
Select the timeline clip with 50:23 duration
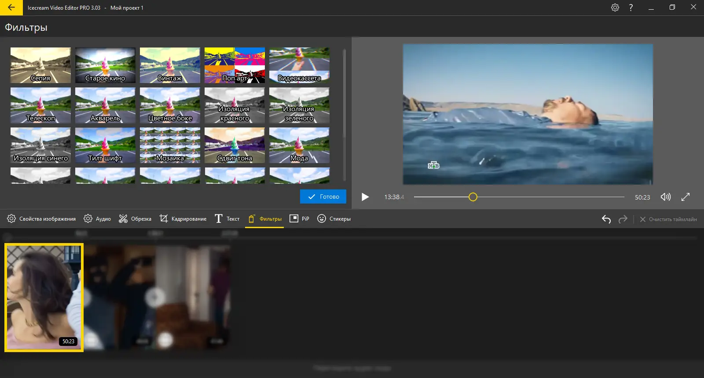tap(44, 298)
